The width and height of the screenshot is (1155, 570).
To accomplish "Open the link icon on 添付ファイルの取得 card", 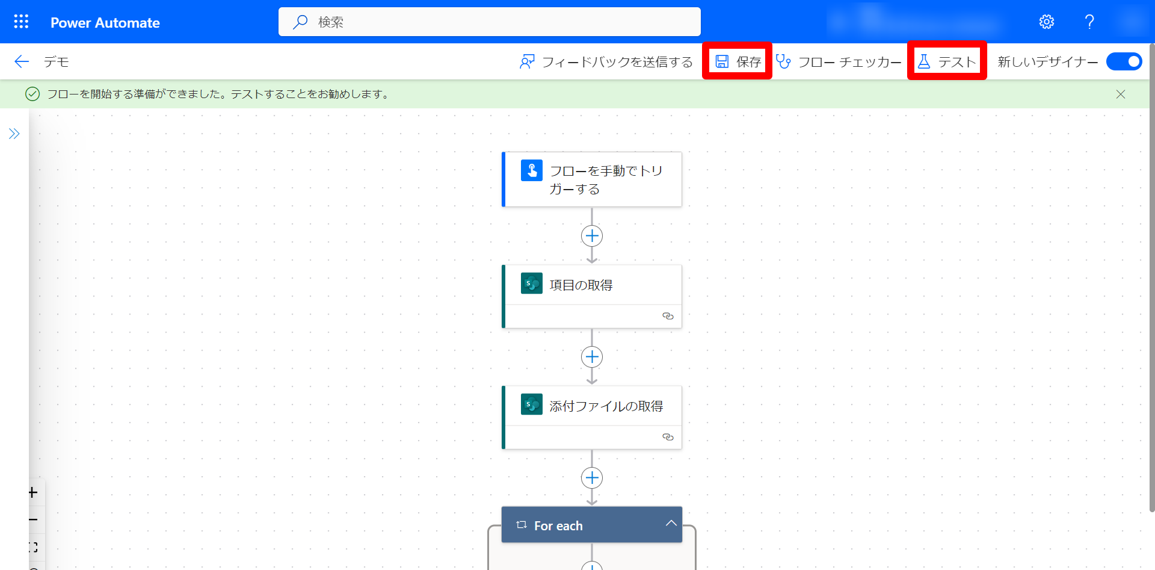I will point(668,437).
